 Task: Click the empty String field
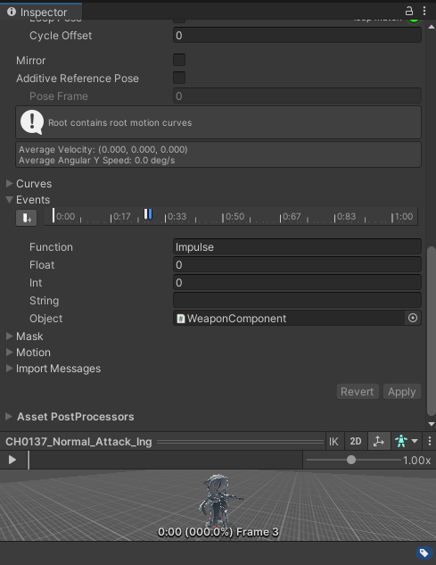pos(298,301)
